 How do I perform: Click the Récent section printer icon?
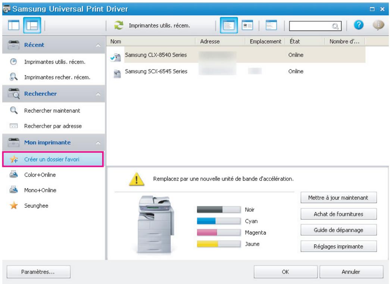14,45
